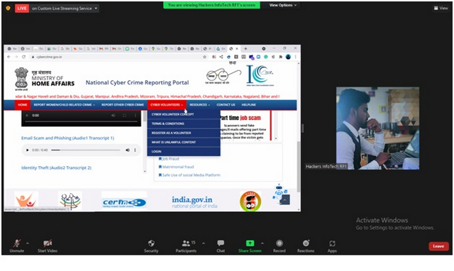Click the Hackers InfoTech presenter video thumbnail
Screen dimensions: 454x271
(377, 128)
